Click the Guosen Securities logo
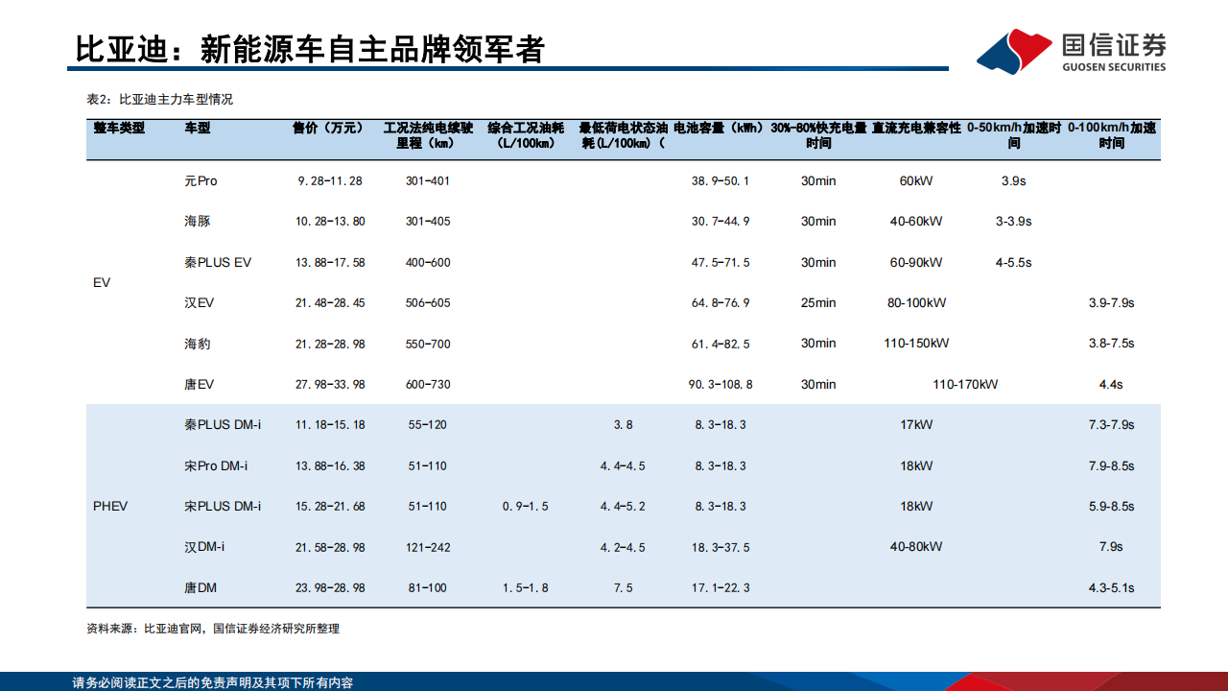This screenshot has width=1228, height=691. tap(1072, 52)
